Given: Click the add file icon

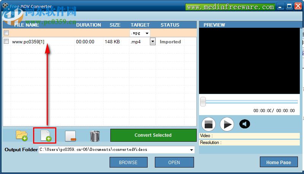Looking at the screenshot, I should [x=46, y=136].
